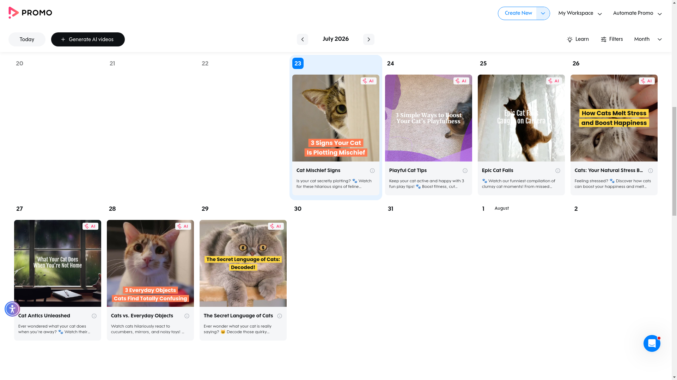Open the accessibility widget

(12, 309)
